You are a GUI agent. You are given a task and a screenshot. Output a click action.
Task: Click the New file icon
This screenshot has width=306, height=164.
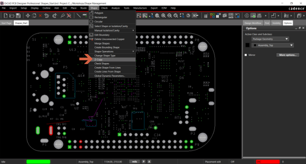click(x=5, y=16)
